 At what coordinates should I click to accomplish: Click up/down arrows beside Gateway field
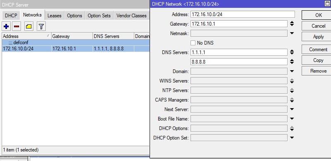292,24
